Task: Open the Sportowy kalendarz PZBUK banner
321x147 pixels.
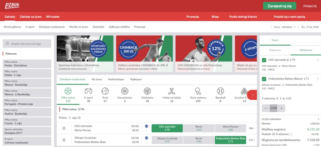Action: tap(85, 54)
